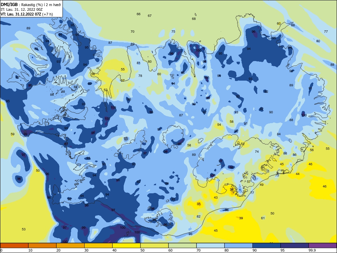The height and width of the screenshot is (253, 337).
Task: Click the 0–10 dark orange legend swatch
Action: 14,246
